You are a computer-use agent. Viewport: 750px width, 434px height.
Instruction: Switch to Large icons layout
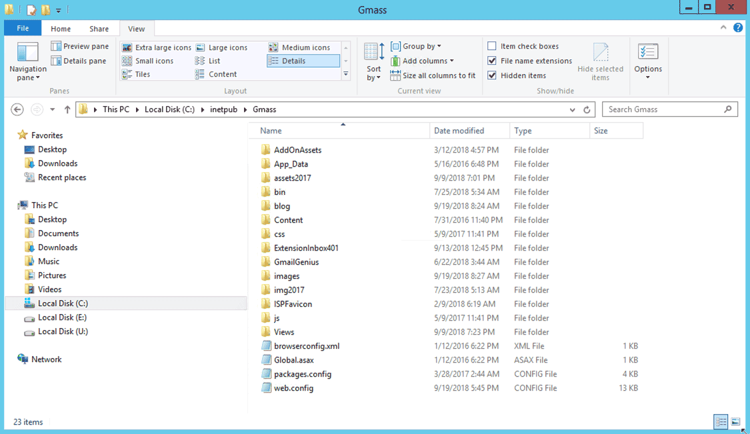[x=228, y=47]
